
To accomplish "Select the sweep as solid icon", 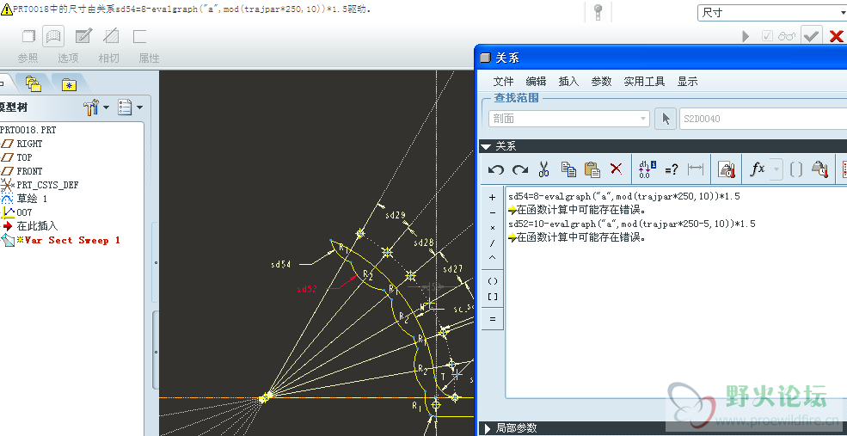I will pyautogui.click(x=28, y=37).
